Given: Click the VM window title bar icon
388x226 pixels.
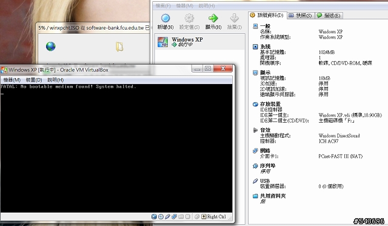Looking at the screenshot, I should (x=4, y=70).
